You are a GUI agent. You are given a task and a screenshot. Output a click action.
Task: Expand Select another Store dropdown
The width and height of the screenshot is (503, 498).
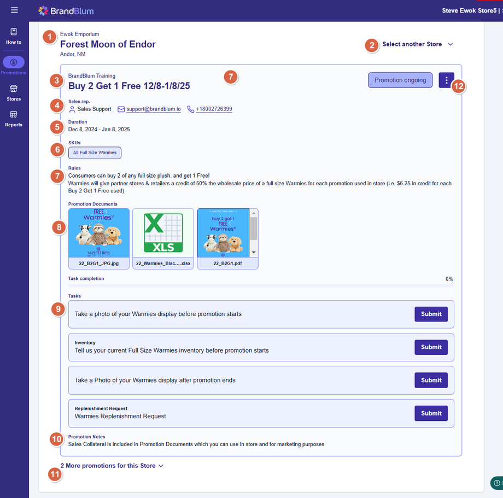pyautogui.click(x=418, y=44)
